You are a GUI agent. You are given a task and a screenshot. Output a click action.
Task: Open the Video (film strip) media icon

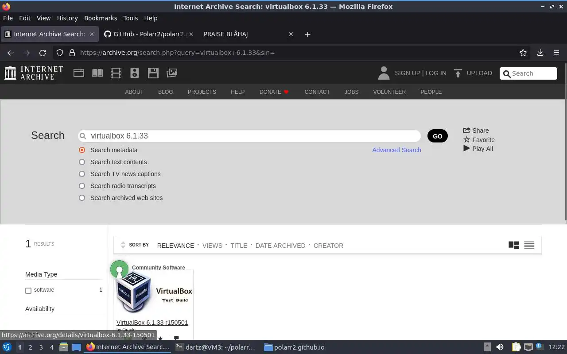[116, 73]
